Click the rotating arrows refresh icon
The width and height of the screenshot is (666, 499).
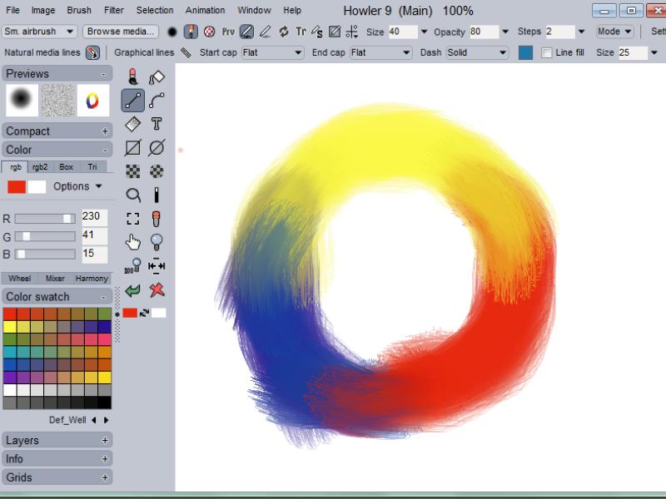click(284, 32)
